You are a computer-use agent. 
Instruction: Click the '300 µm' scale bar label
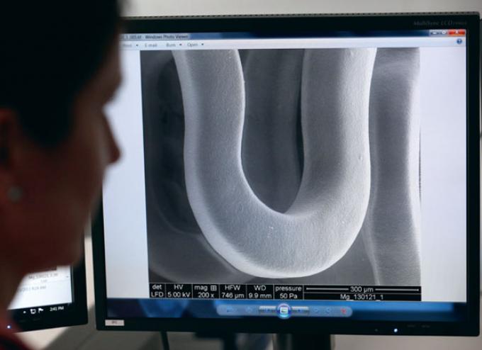point(361,289)
